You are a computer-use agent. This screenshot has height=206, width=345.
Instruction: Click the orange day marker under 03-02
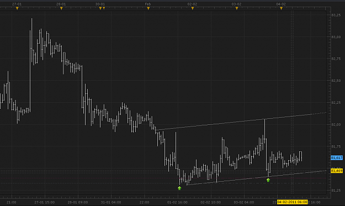coord(237,8)
